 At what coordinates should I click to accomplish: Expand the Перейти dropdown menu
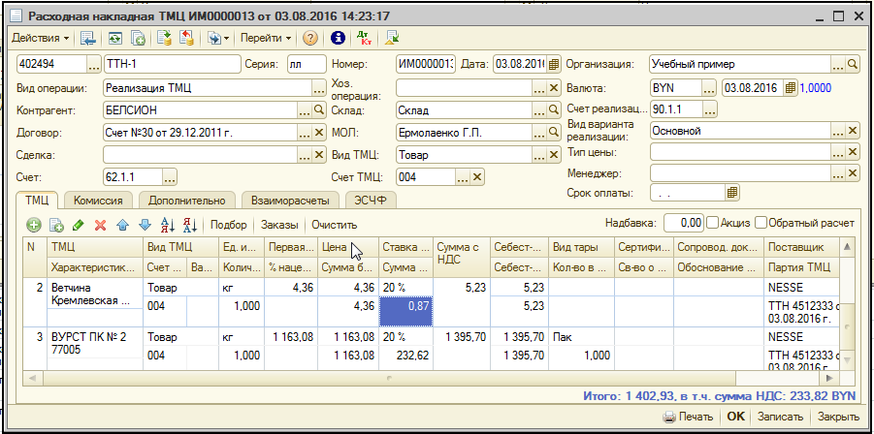tap(266, 39)
